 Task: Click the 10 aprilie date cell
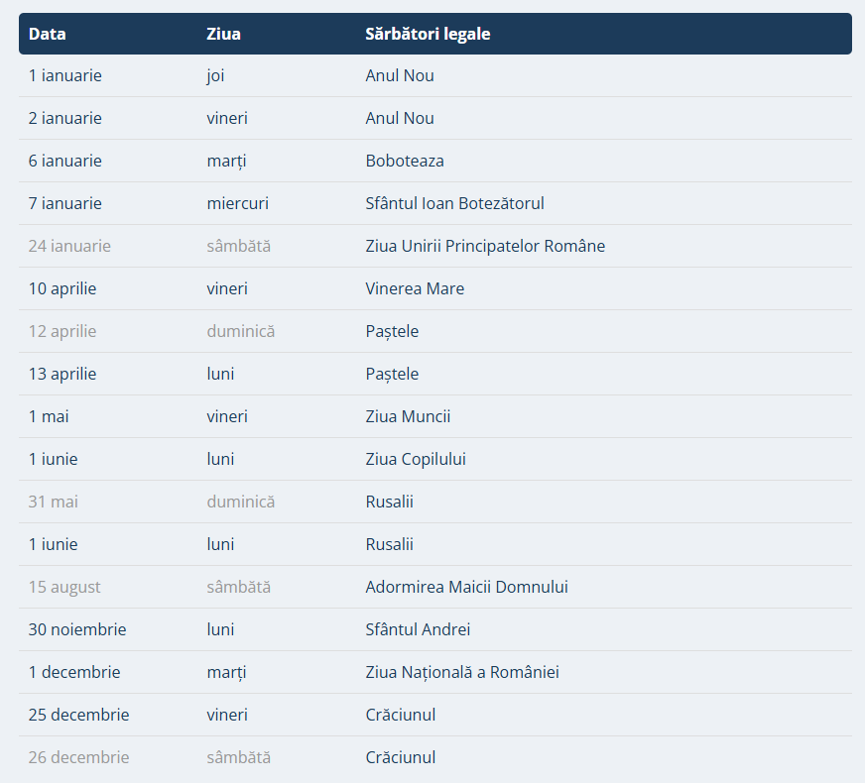(x=62, y=288)
